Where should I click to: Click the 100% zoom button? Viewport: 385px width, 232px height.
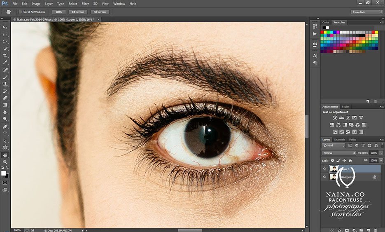coord(59,12)
